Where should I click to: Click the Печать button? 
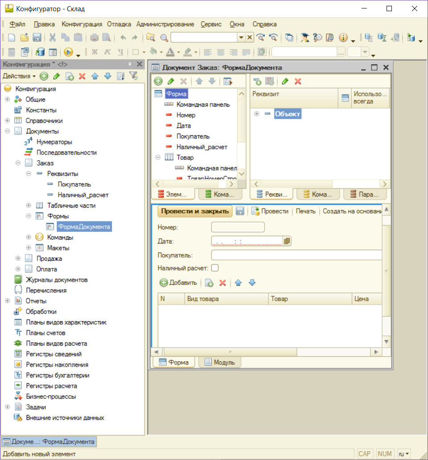305,211
